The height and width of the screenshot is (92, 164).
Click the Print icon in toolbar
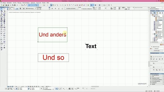tap(8, 5)
